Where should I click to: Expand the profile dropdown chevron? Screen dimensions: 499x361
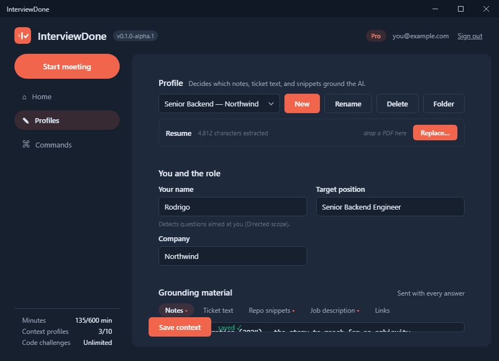tap(271, 104)
